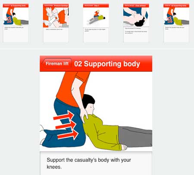Screen dimensions: 194x175
Task: Open the Clear airways thumbnail card
Action: point(136,23)
